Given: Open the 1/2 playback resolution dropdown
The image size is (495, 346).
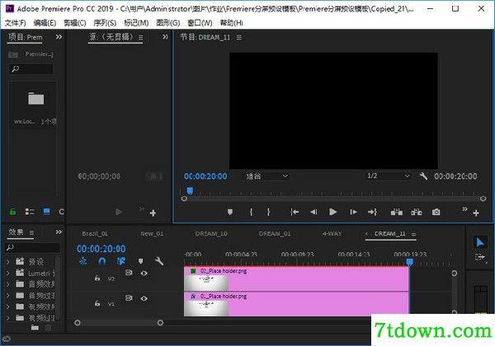Looking at the screenshot, I should (x=389, y=175).
